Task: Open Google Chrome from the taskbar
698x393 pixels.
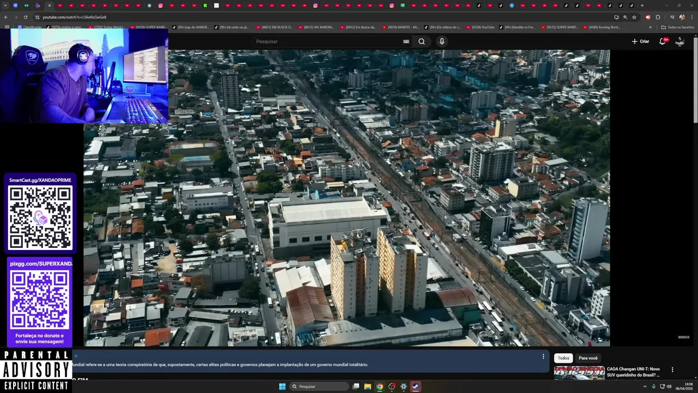Action: [x=380, y=386]
